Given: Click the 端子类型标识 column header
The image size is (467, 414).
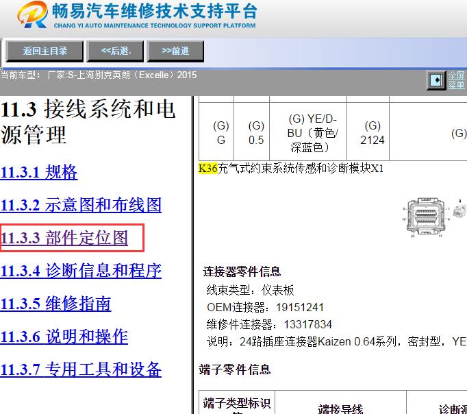Looking at the screenshot, I should (237, 404).
